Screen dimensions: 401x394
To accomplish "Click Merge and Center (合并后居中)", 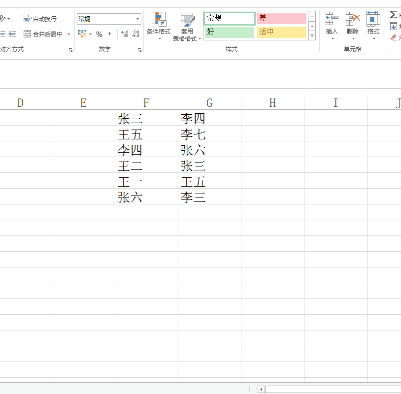I will (x=43, y=34).
